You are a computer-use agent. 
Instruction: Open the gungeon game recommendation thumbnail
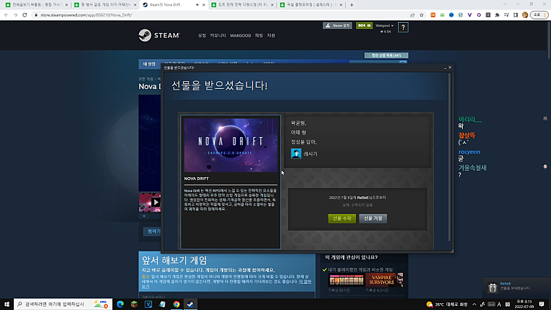coord(346,280)
